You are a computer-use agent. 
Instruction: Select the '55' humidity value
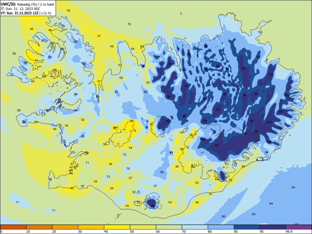click(148, 83)
